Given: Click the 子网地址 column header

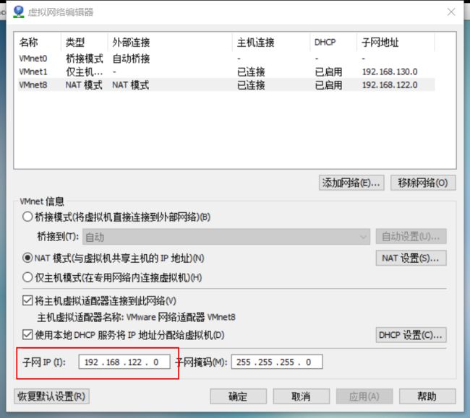Looking at the screenshot, I should coord(396,42).
